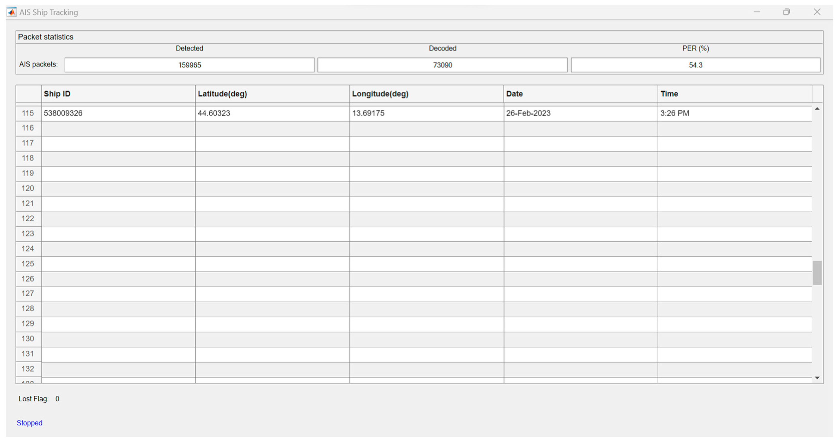This screenshot has width=838, height=444.
Task: Click the Detected packets field showing 159965
Action: (189, 65)
